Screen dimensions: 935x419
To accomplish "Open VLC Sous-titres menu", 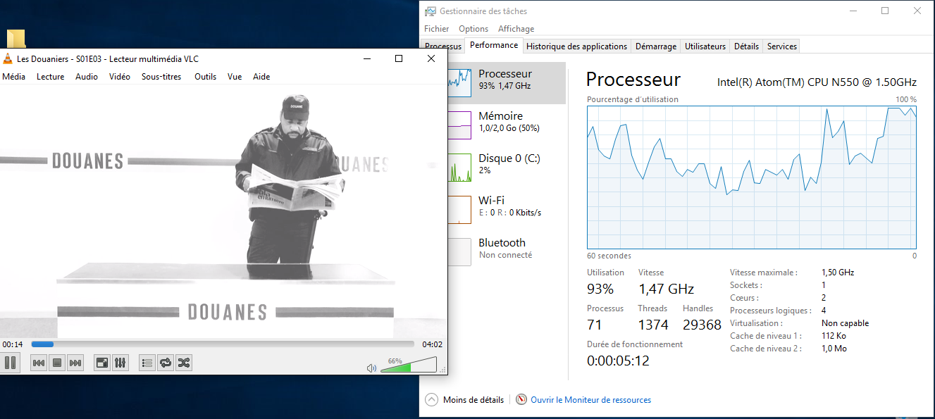I will [x=161, y=77].
